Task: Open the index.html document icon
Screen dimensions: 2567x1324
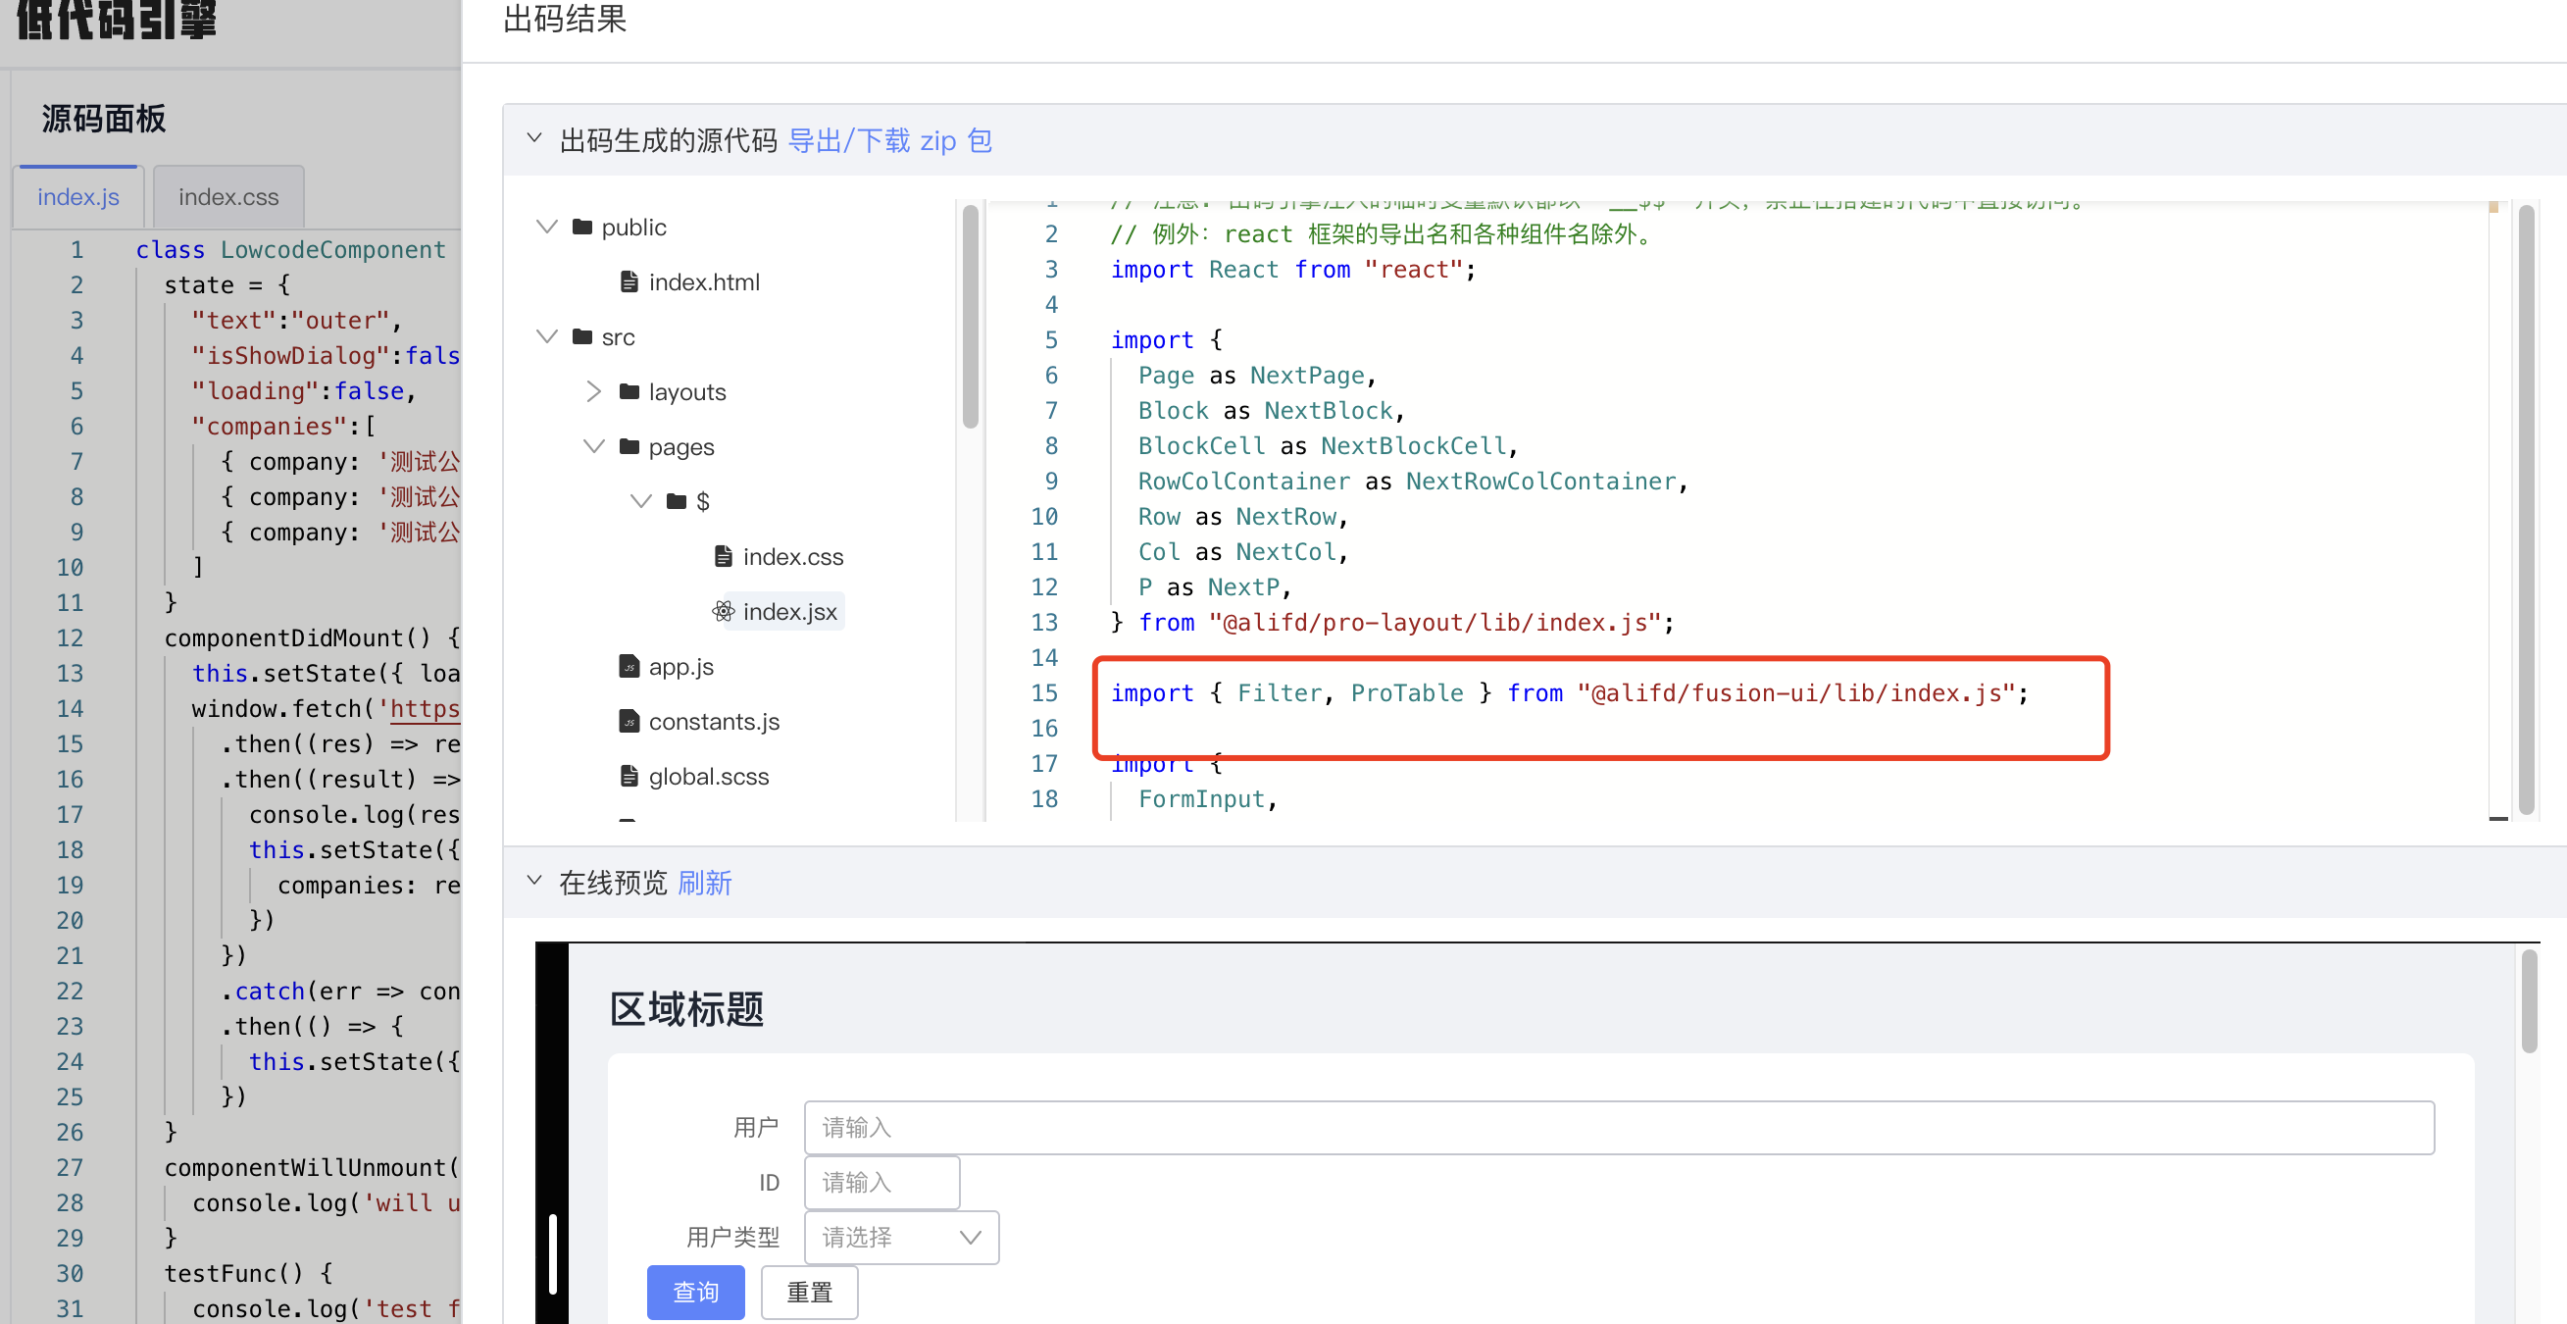Action: (x=629, y=281)
